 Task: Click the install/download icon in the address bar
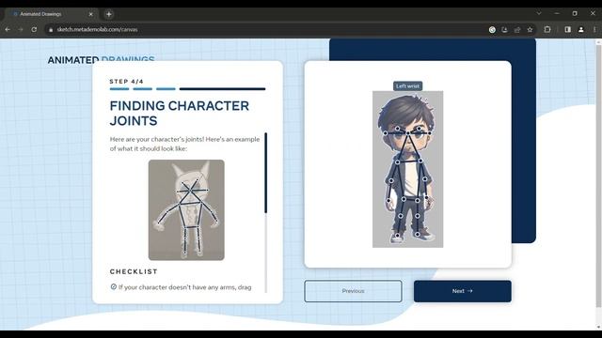coord(504,29)
